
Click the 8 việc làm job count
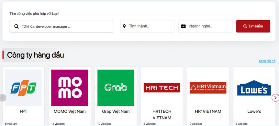[x=150, y=124]
